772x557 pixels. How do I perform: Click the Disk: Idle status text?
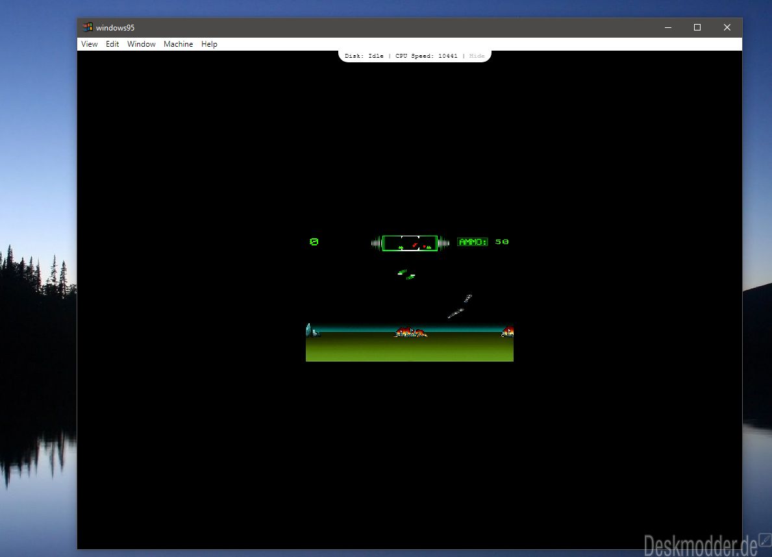(364, 56)
